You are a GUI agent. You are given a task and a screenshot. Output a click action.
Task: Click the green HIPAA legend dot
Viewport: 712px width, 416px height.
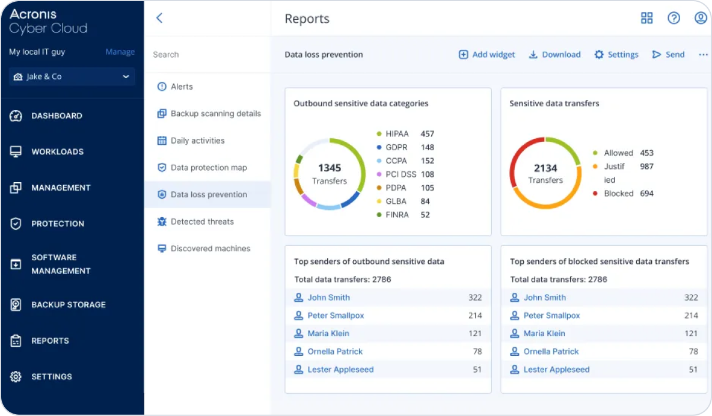(x=379, y=134)
